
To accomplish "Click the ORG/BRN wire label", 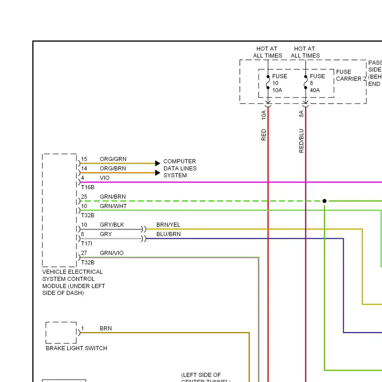I will [113, 168].
